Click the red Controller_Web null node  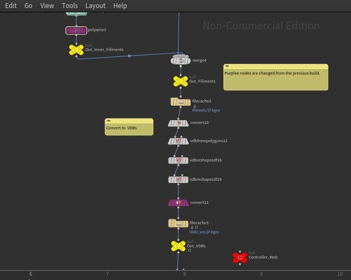(x=240, y=257)
